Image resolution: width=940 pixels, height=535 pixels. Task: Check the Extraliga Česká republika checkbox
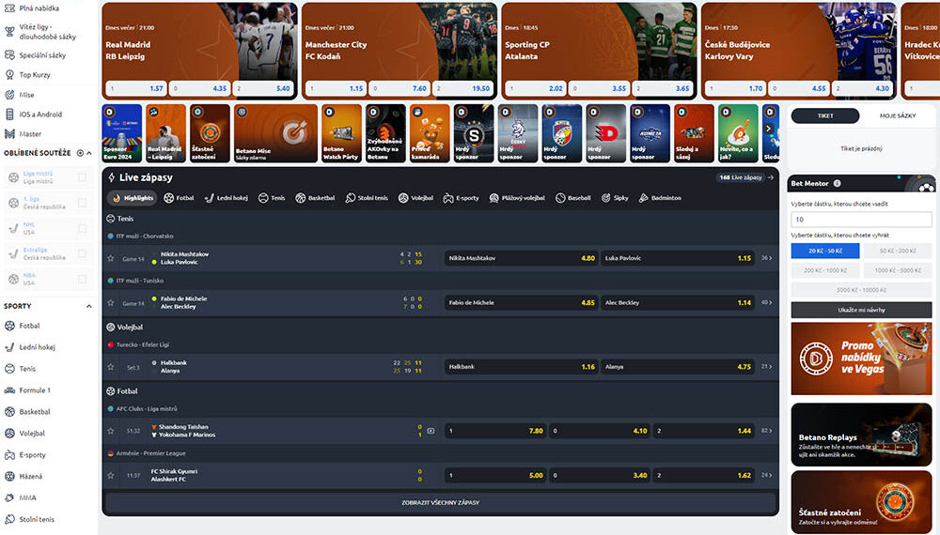click(82, 253)
